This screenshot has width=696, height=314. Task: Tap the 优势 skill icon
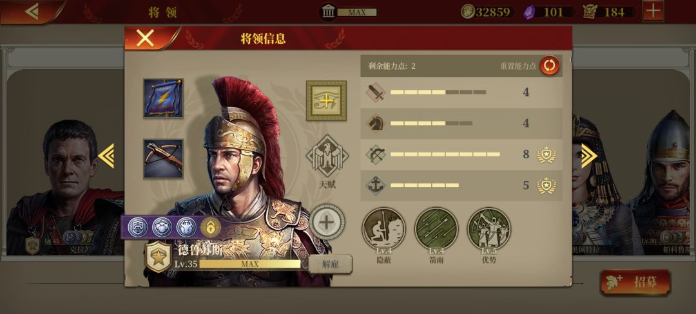coord(488,229)
